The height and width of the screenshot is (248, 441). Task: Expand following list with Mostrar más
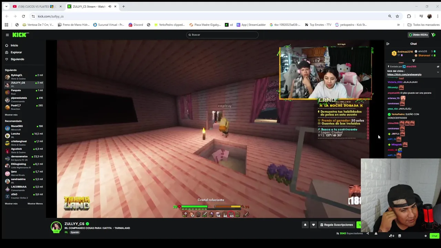pos(11,115)
